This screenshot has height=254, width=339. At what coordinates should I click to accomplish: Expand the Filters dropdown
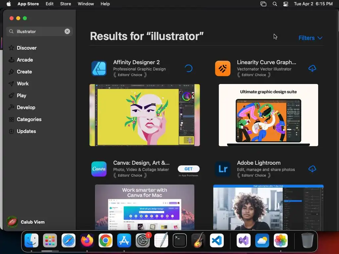click(311, 38)
